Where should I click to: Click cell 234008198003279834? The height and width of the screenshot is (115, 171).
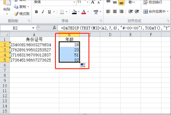click(x=34, y=44)
